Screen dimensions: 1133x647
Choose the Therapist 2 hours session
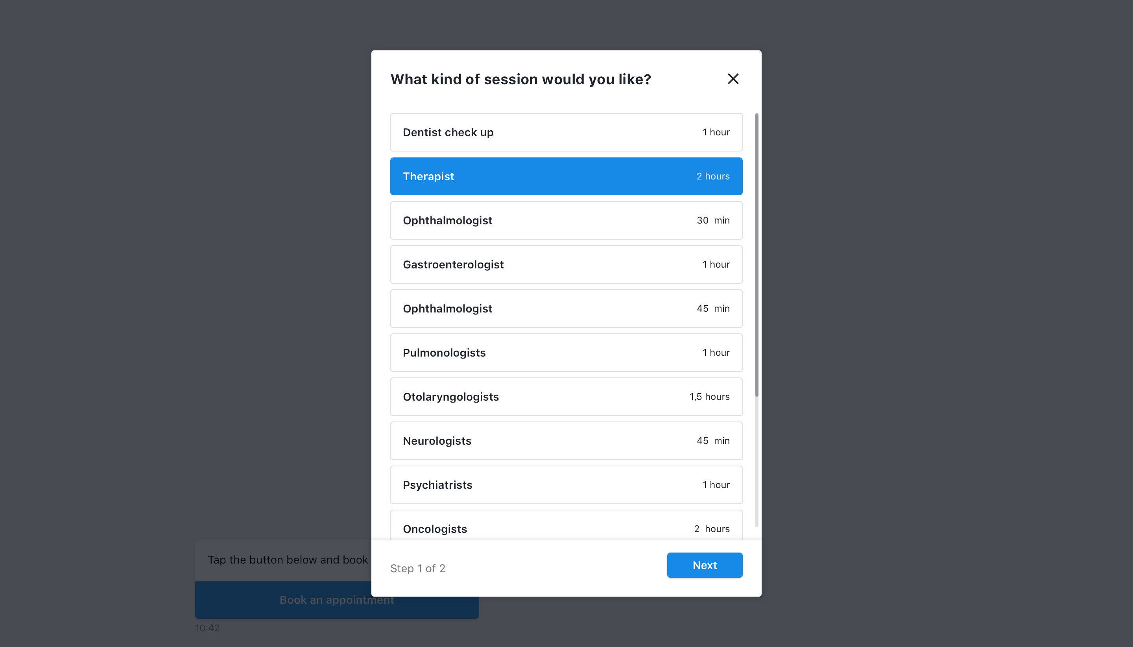566,176
